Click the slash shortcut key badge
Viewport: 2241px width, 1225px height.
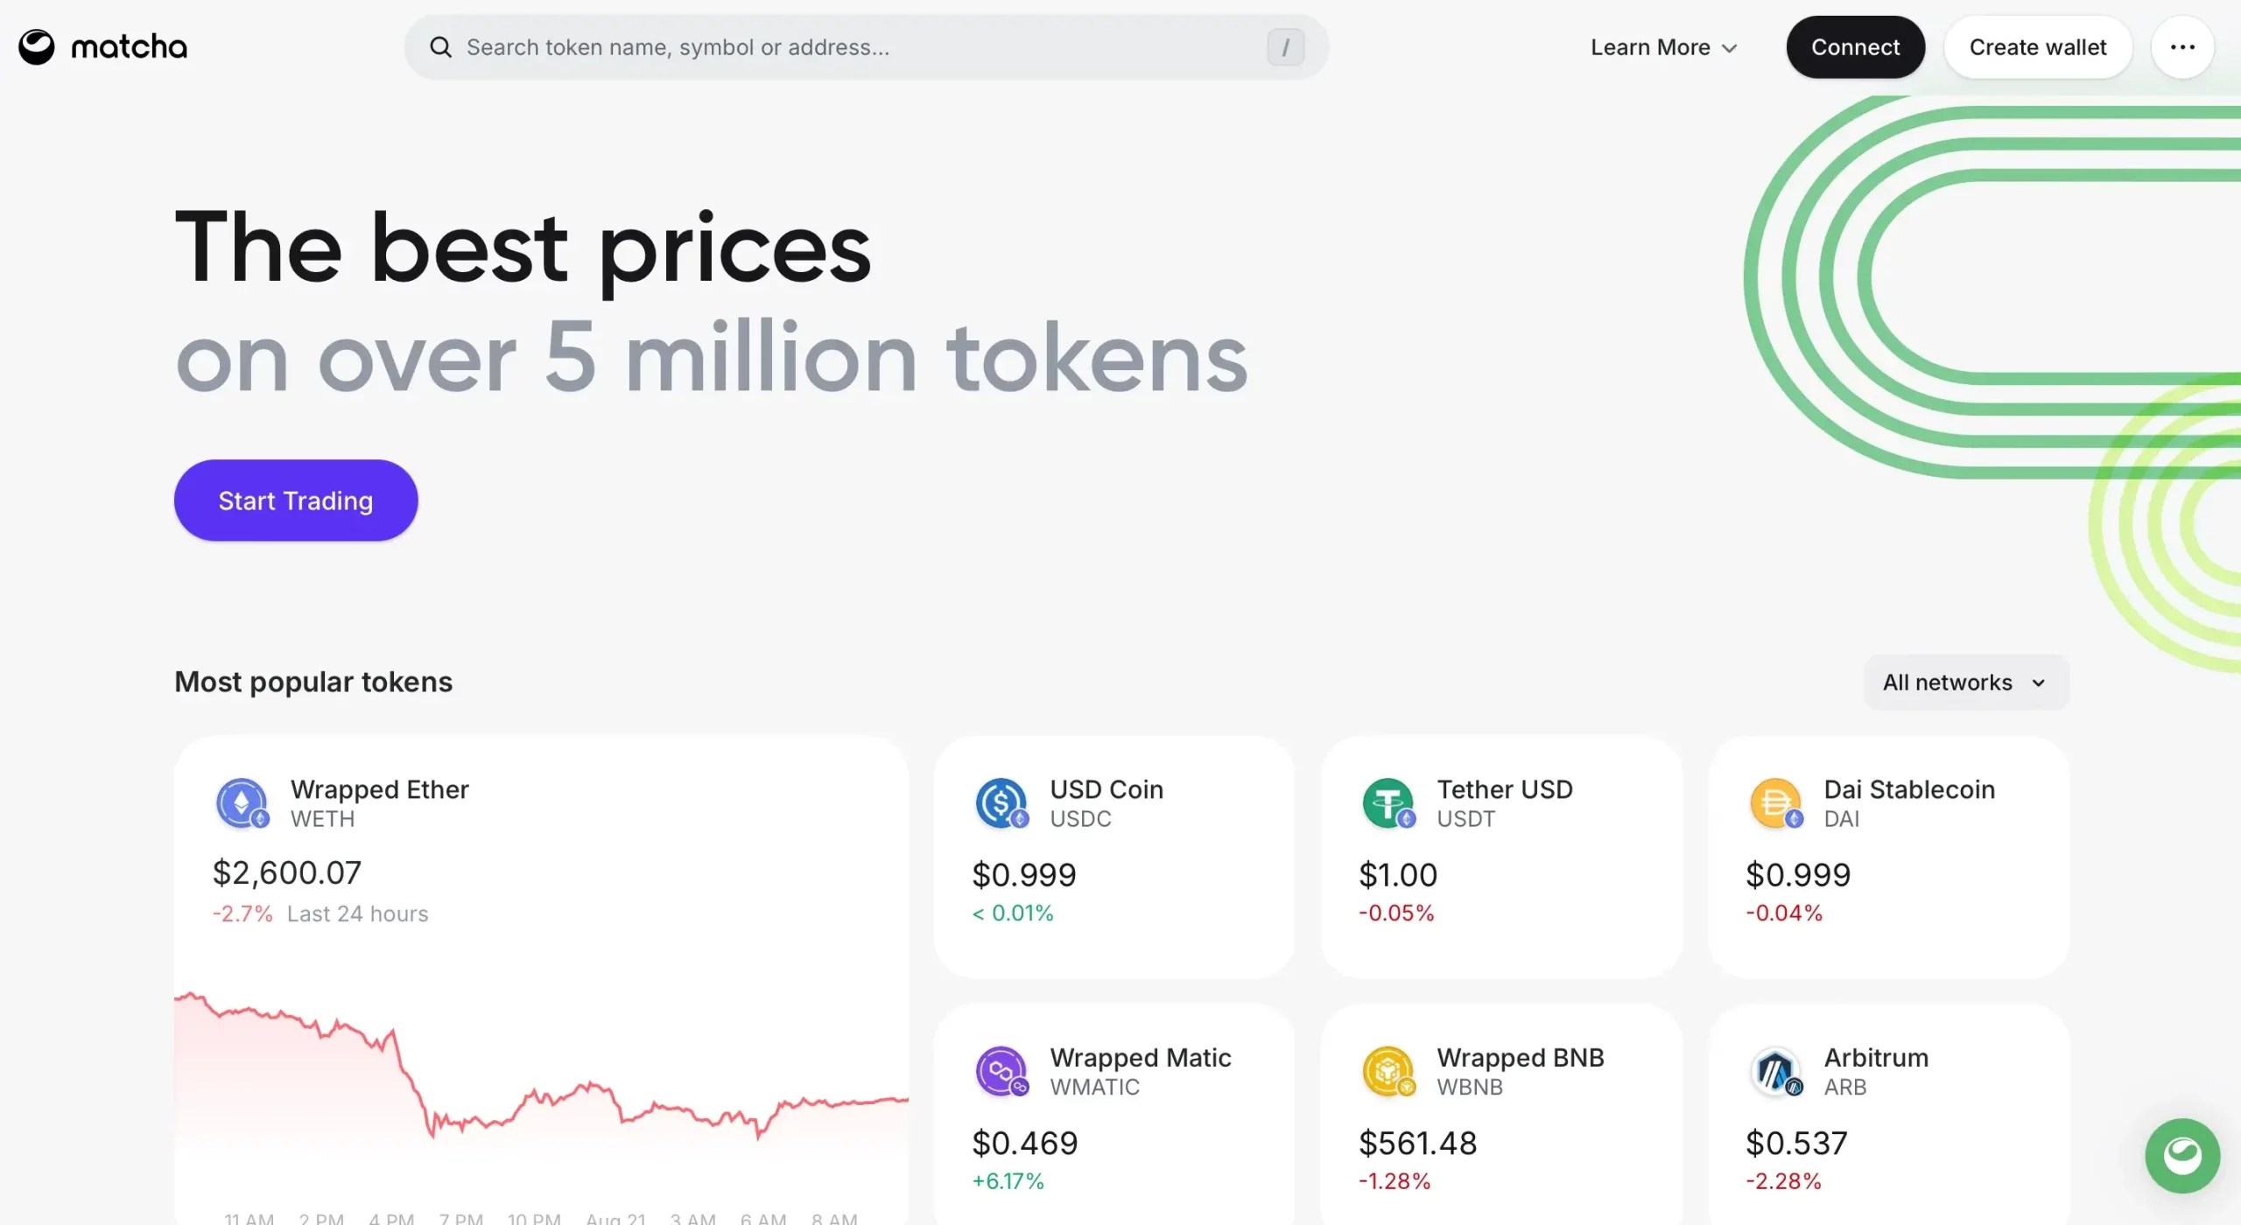coord(1285,47)
